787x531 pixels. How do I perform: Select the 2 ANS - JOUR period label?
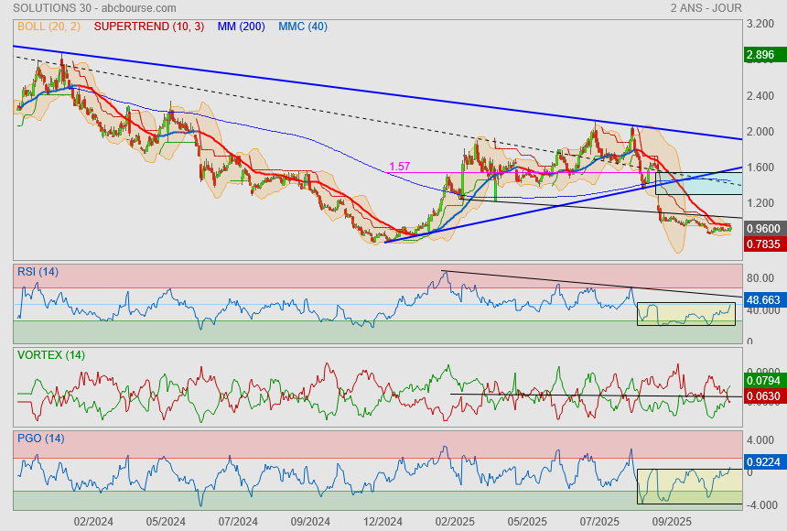point(705,7)
